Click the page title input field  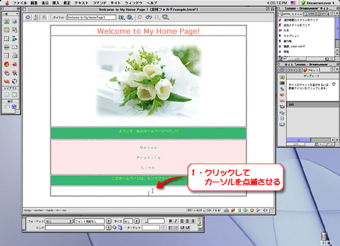[91, 17]
